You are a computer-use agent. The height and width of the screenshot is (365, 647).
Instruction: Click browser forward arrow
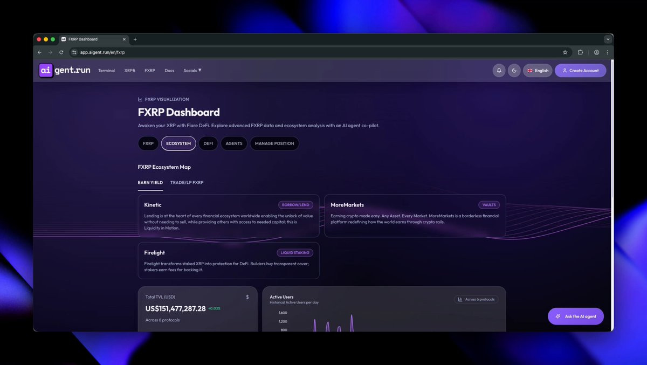tap(50, 52)
